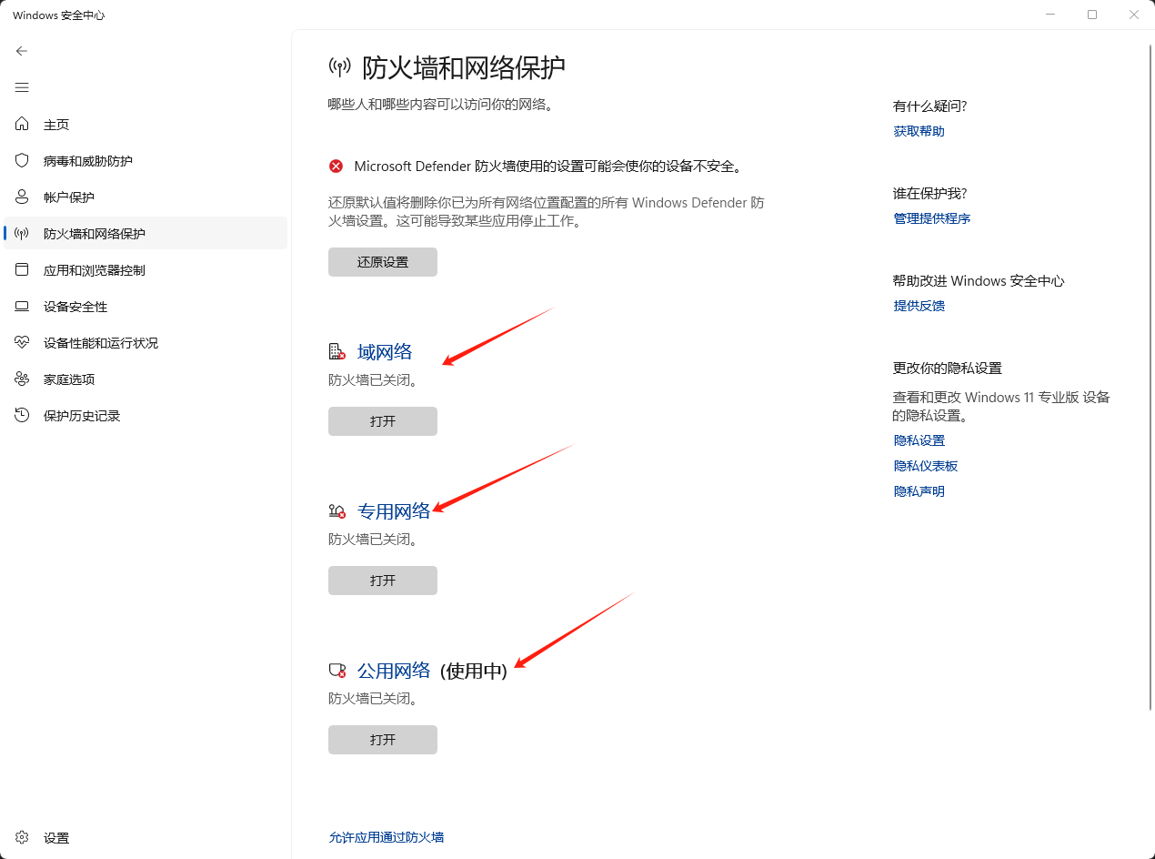This screenshot has width=1155, height=859.
Task: Open Windows 安全中心 设置 at the bottom
Action: point(56,837)
